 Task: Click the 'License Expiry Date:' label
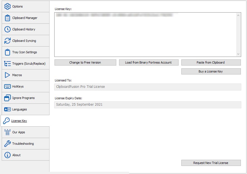(68, 98)
